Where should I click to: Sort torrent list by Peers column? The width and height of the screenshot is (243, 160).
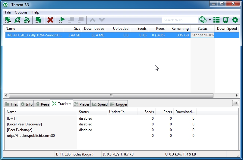pyautogui.click(x=157, y=29)
